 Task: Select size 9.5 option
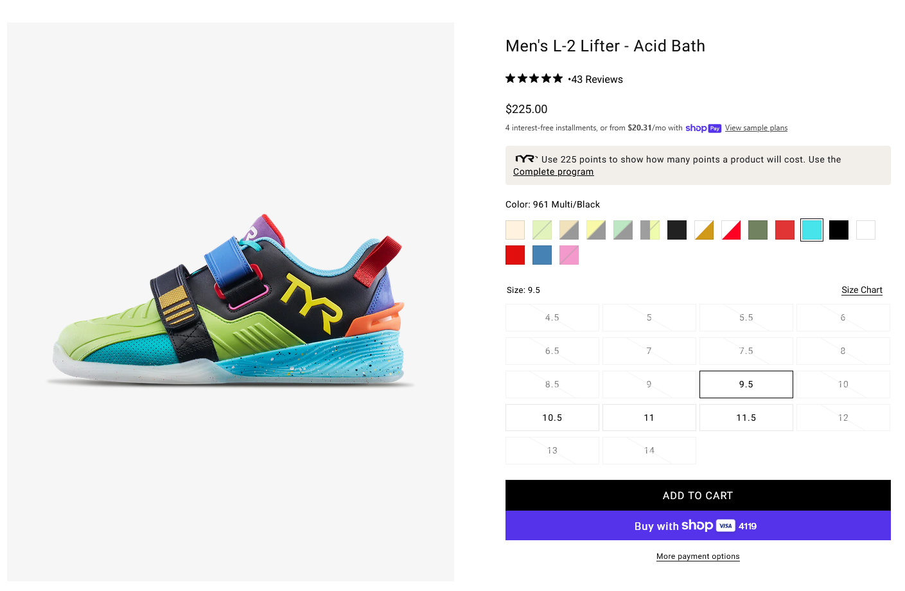(x=746, y=384)
